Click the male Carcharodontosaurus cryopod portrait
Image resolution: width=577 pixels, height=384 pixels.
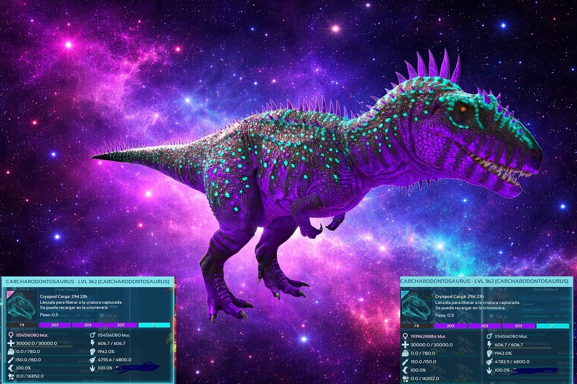(x=416, y=306)
